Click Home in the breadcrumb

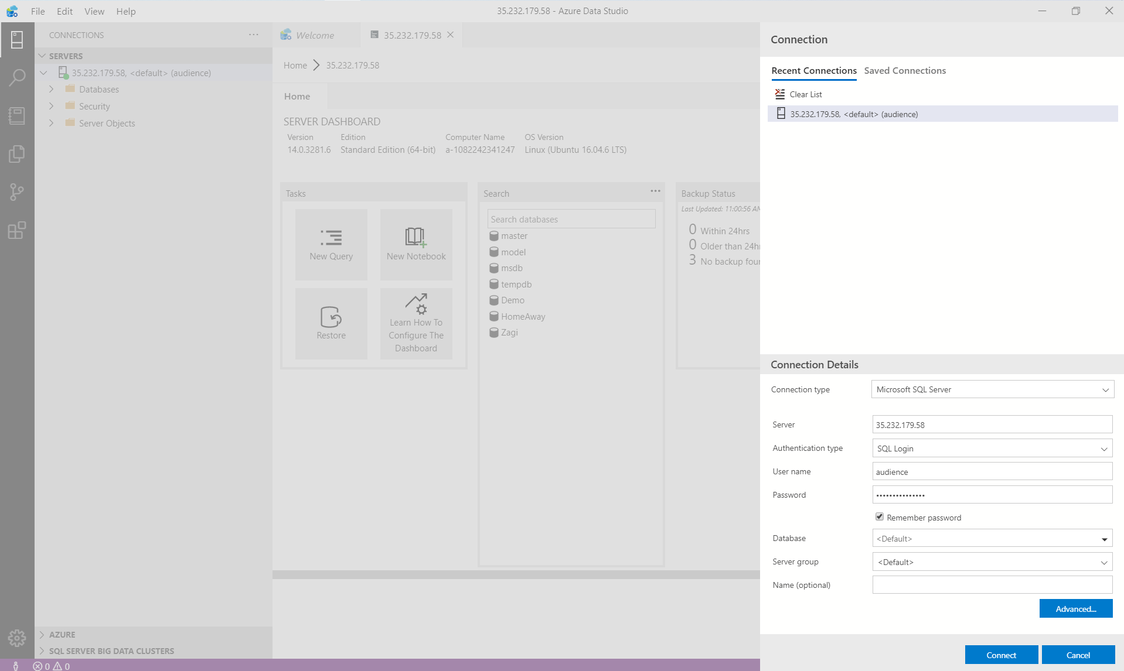[295, 65]
